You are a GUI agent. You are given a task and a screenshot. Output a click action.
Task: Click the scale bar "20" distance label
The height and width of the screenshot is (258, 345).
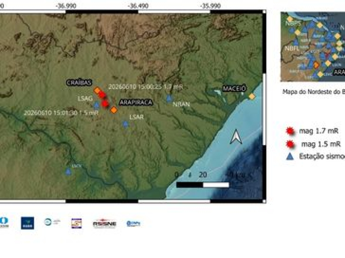tap(203, 175)
